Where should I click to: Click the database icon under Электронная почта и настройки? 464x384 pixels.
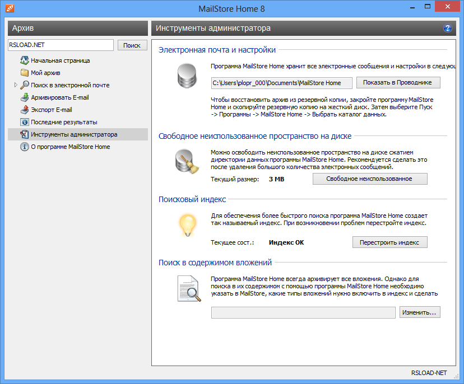click(187, 76)
